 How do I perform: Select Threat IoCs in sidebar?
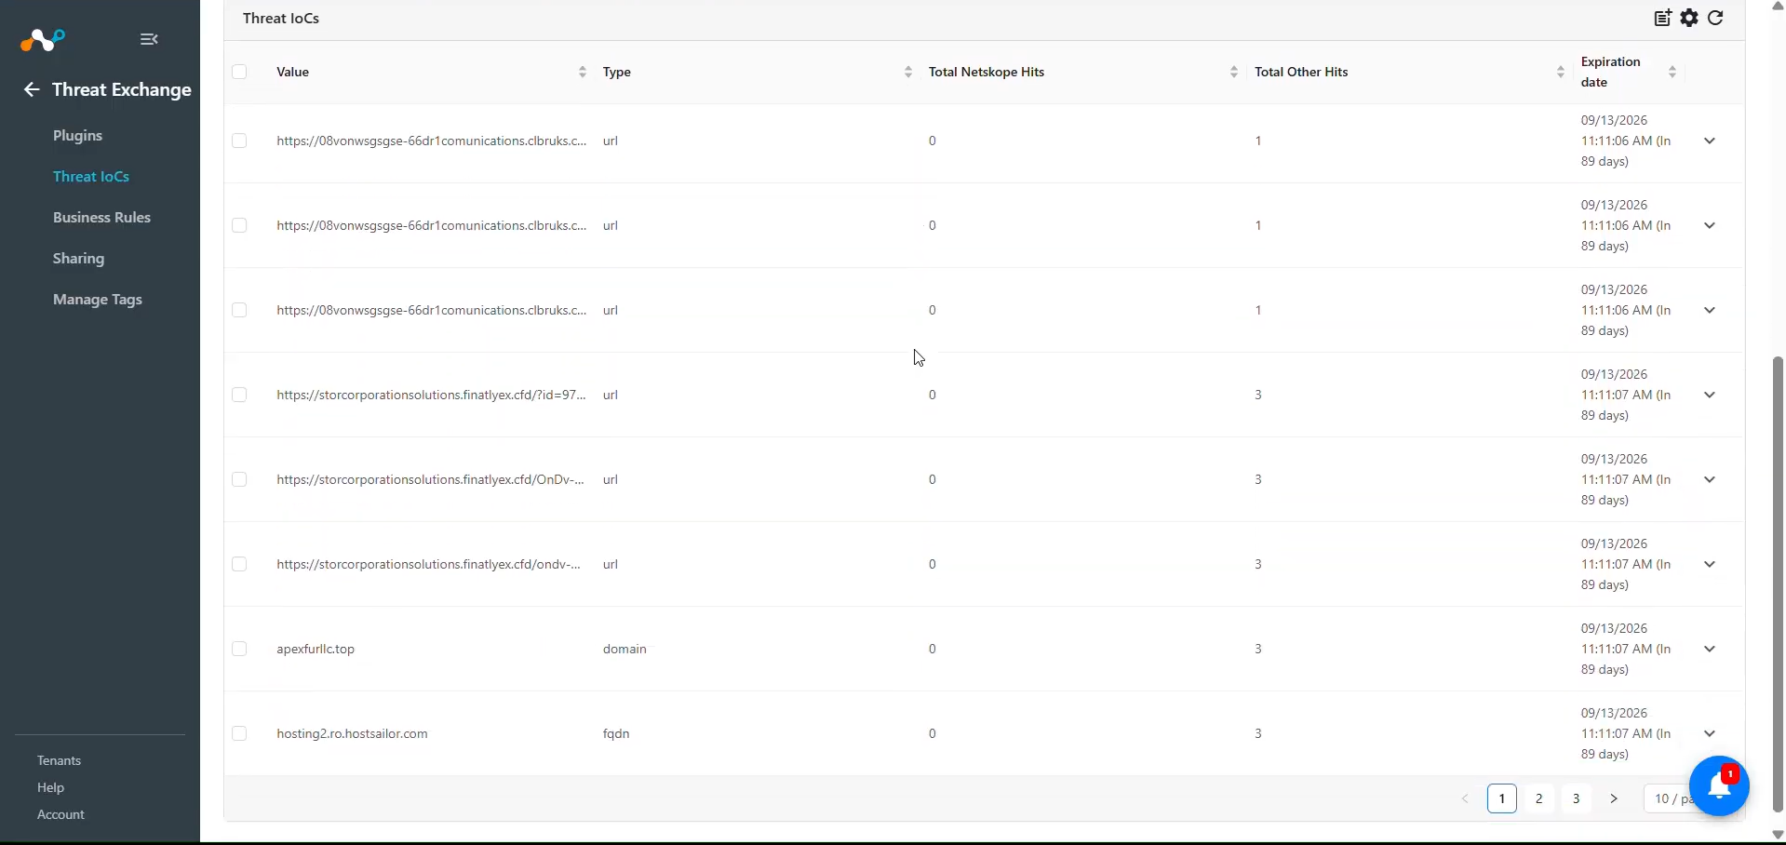91,177
